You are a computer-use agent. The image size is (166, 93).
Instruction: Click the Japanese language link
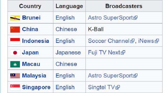point(68,52)
